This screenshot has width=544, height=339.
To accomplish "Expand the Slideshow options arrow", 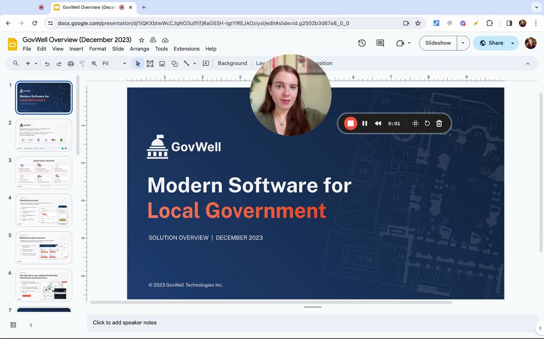I will pos(463,43).
